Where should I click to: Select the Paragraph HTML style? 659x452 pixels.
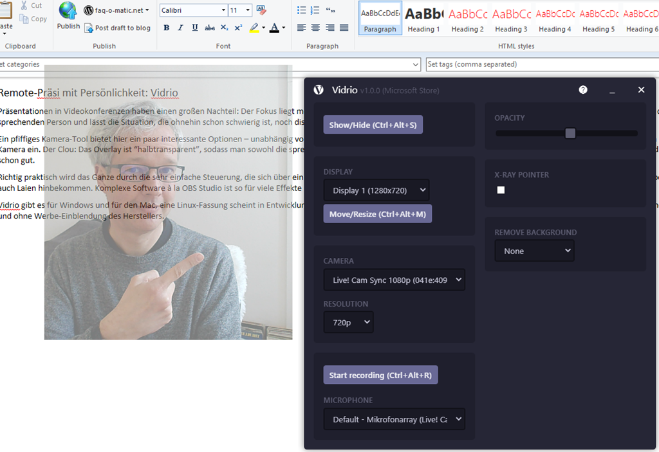tap(380, 18)
